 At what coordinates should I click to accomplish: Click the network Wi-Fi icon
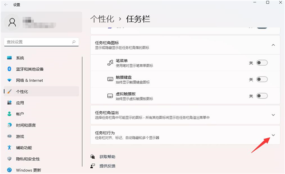9,80
